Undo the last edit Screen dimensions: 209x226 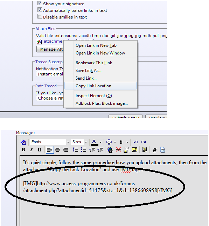pos(135,142)
